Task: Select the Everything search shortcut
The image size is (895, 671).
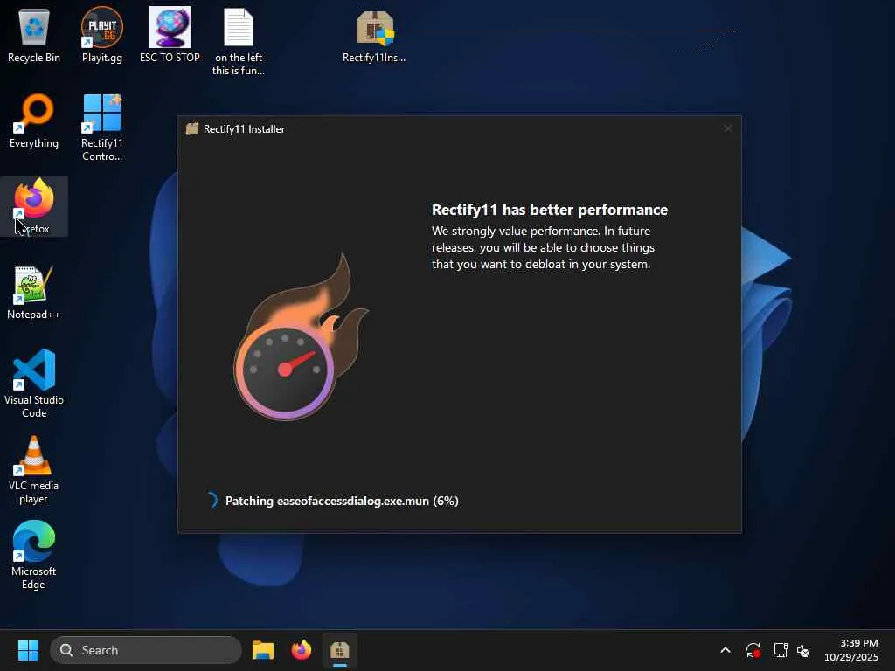Action: pos(34,121)
